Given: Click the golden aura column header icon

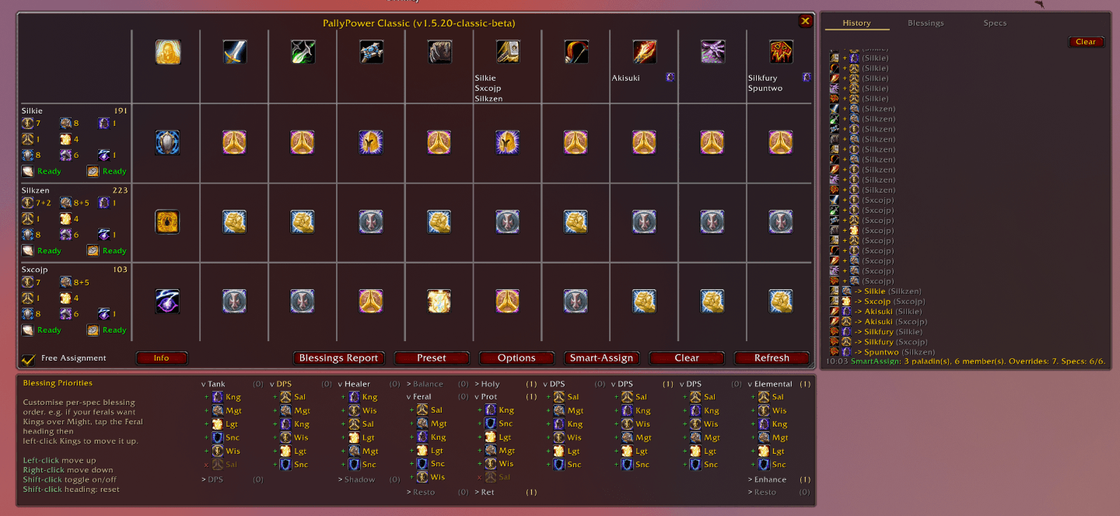Looking at the screenshot, I should [167, 52].
